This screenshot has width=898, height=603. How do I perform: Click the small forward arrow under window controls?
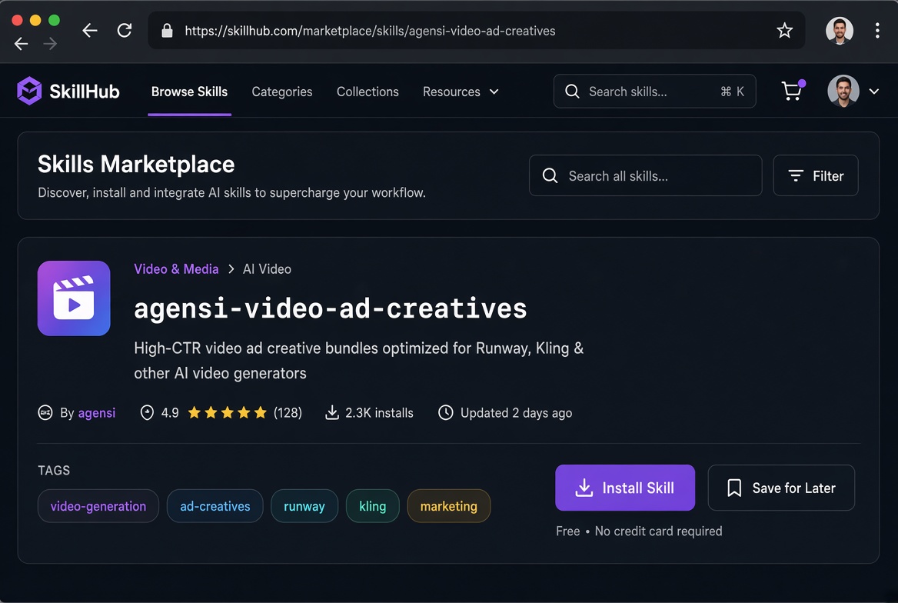51,44
